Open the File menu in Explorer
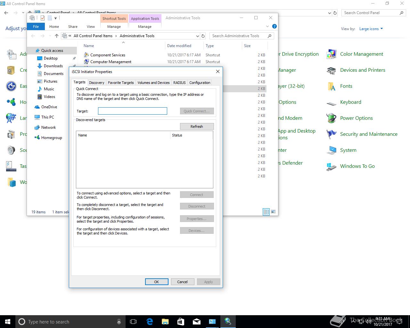This screenshot has height=328, width=410. (36, 27)
